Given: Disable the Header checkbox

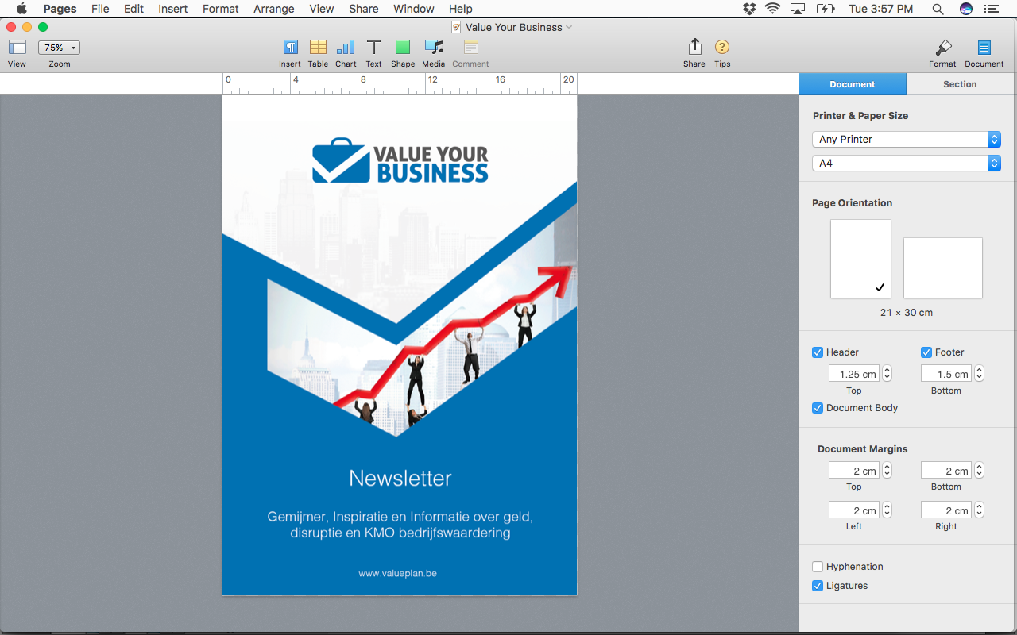Looking at the screenshot, I should 818,352.
